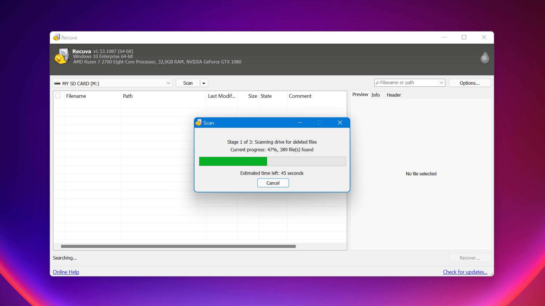The width and height of the screenshot is (545, 306).
Task: Click the 'Searching...' status text
Action: (x=65, y=258)
